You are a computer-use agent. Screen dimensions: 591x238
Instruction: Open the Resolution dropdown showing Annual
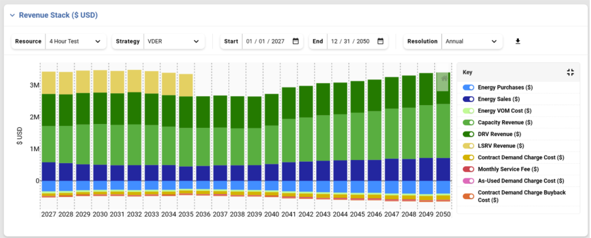pyautogui.click(x=472, y=42)
